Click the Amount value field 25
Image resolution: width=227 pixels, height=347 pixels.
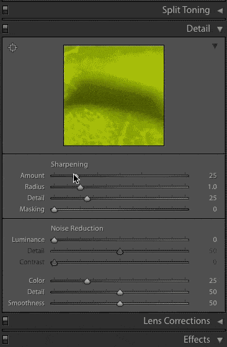point(213,176)
